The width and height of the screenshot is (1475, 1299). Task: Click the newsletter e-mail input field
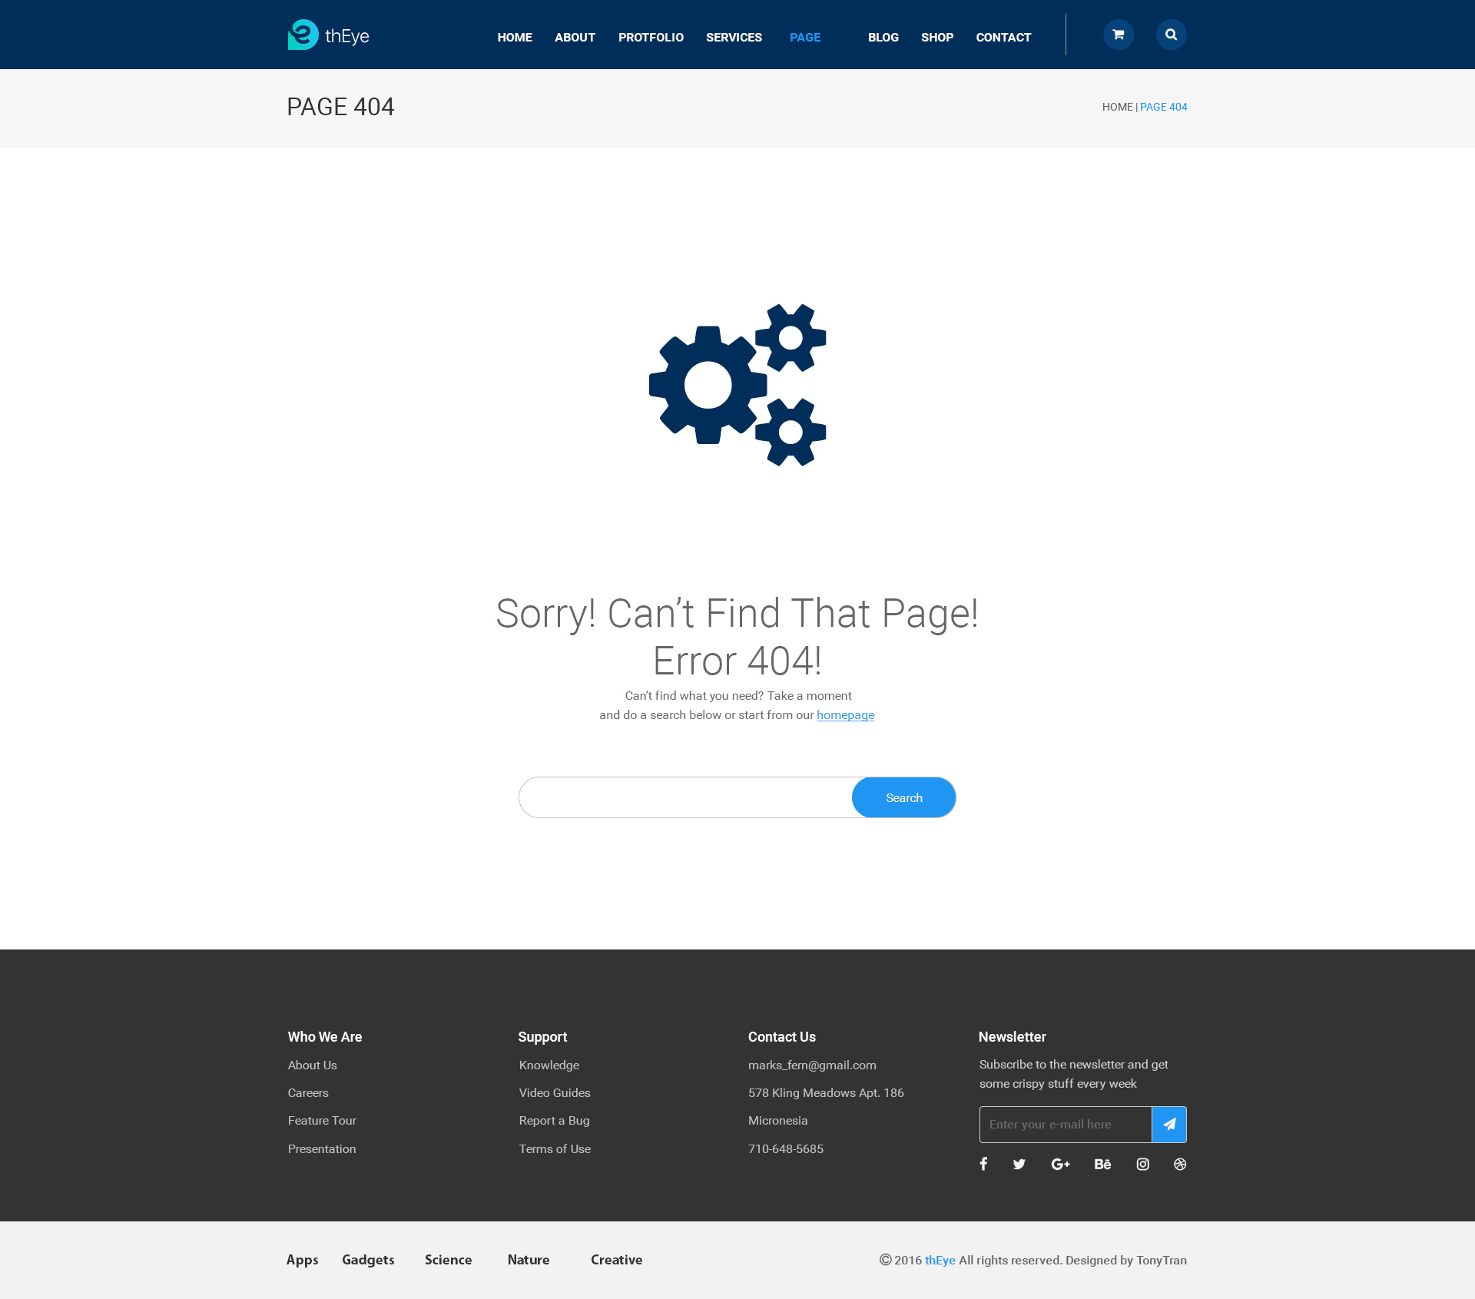click(1065, 1124)
